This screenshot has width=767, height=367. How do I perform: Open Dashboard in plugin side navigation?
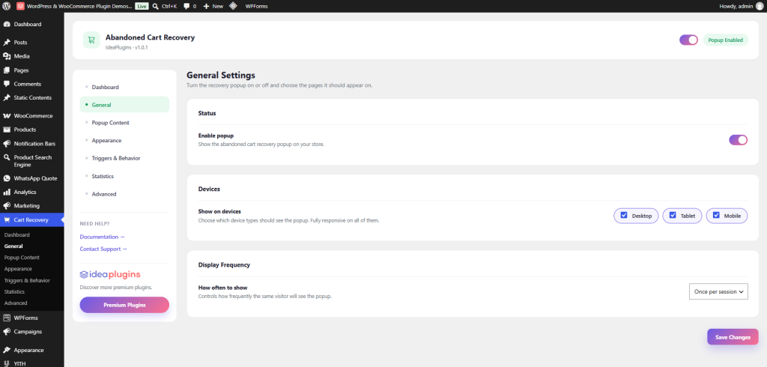tap(125, 87)
